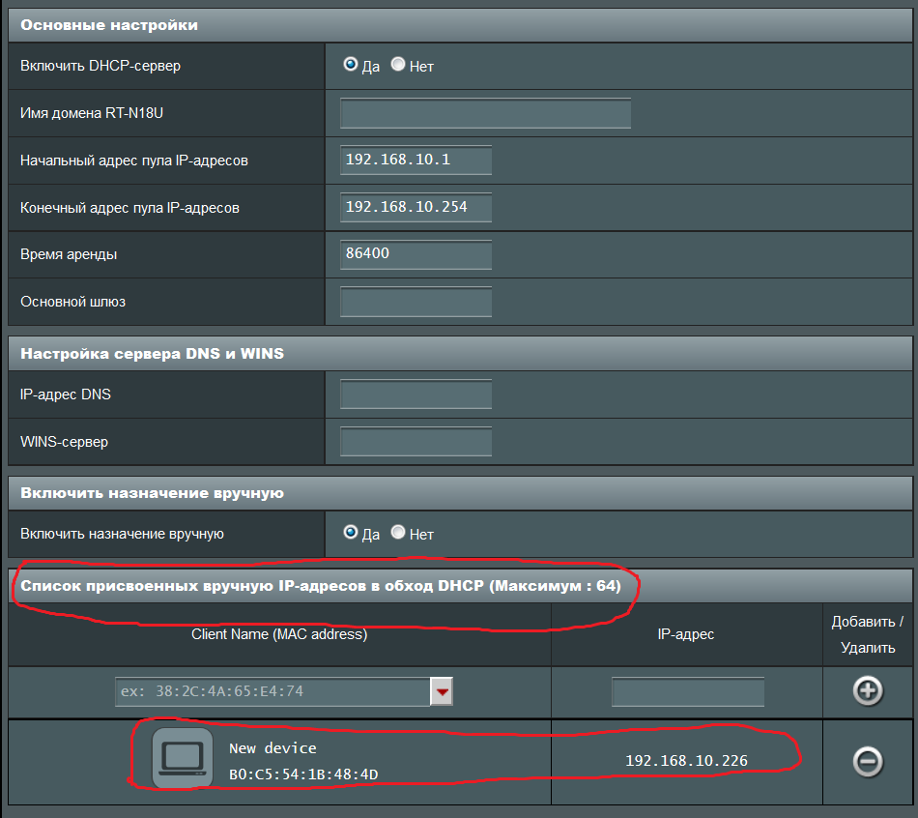Click the default gateway input field
The width and height of the screenshot is (918, 818).
[x=416, y=302]
